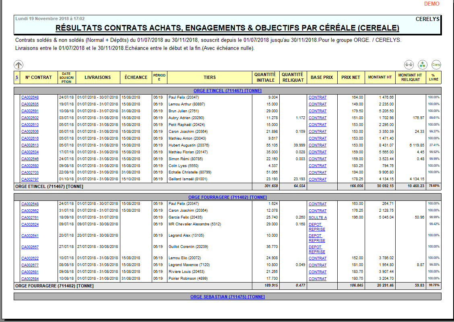Open contract CA002761 from the FOURRAGERE group

[x=31, y=217]
